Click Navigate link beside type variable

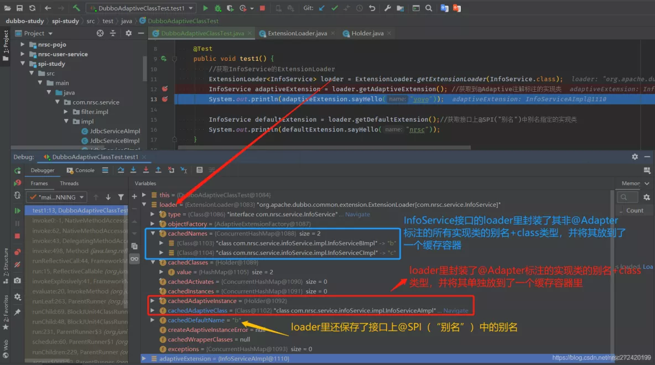point(357,214)
